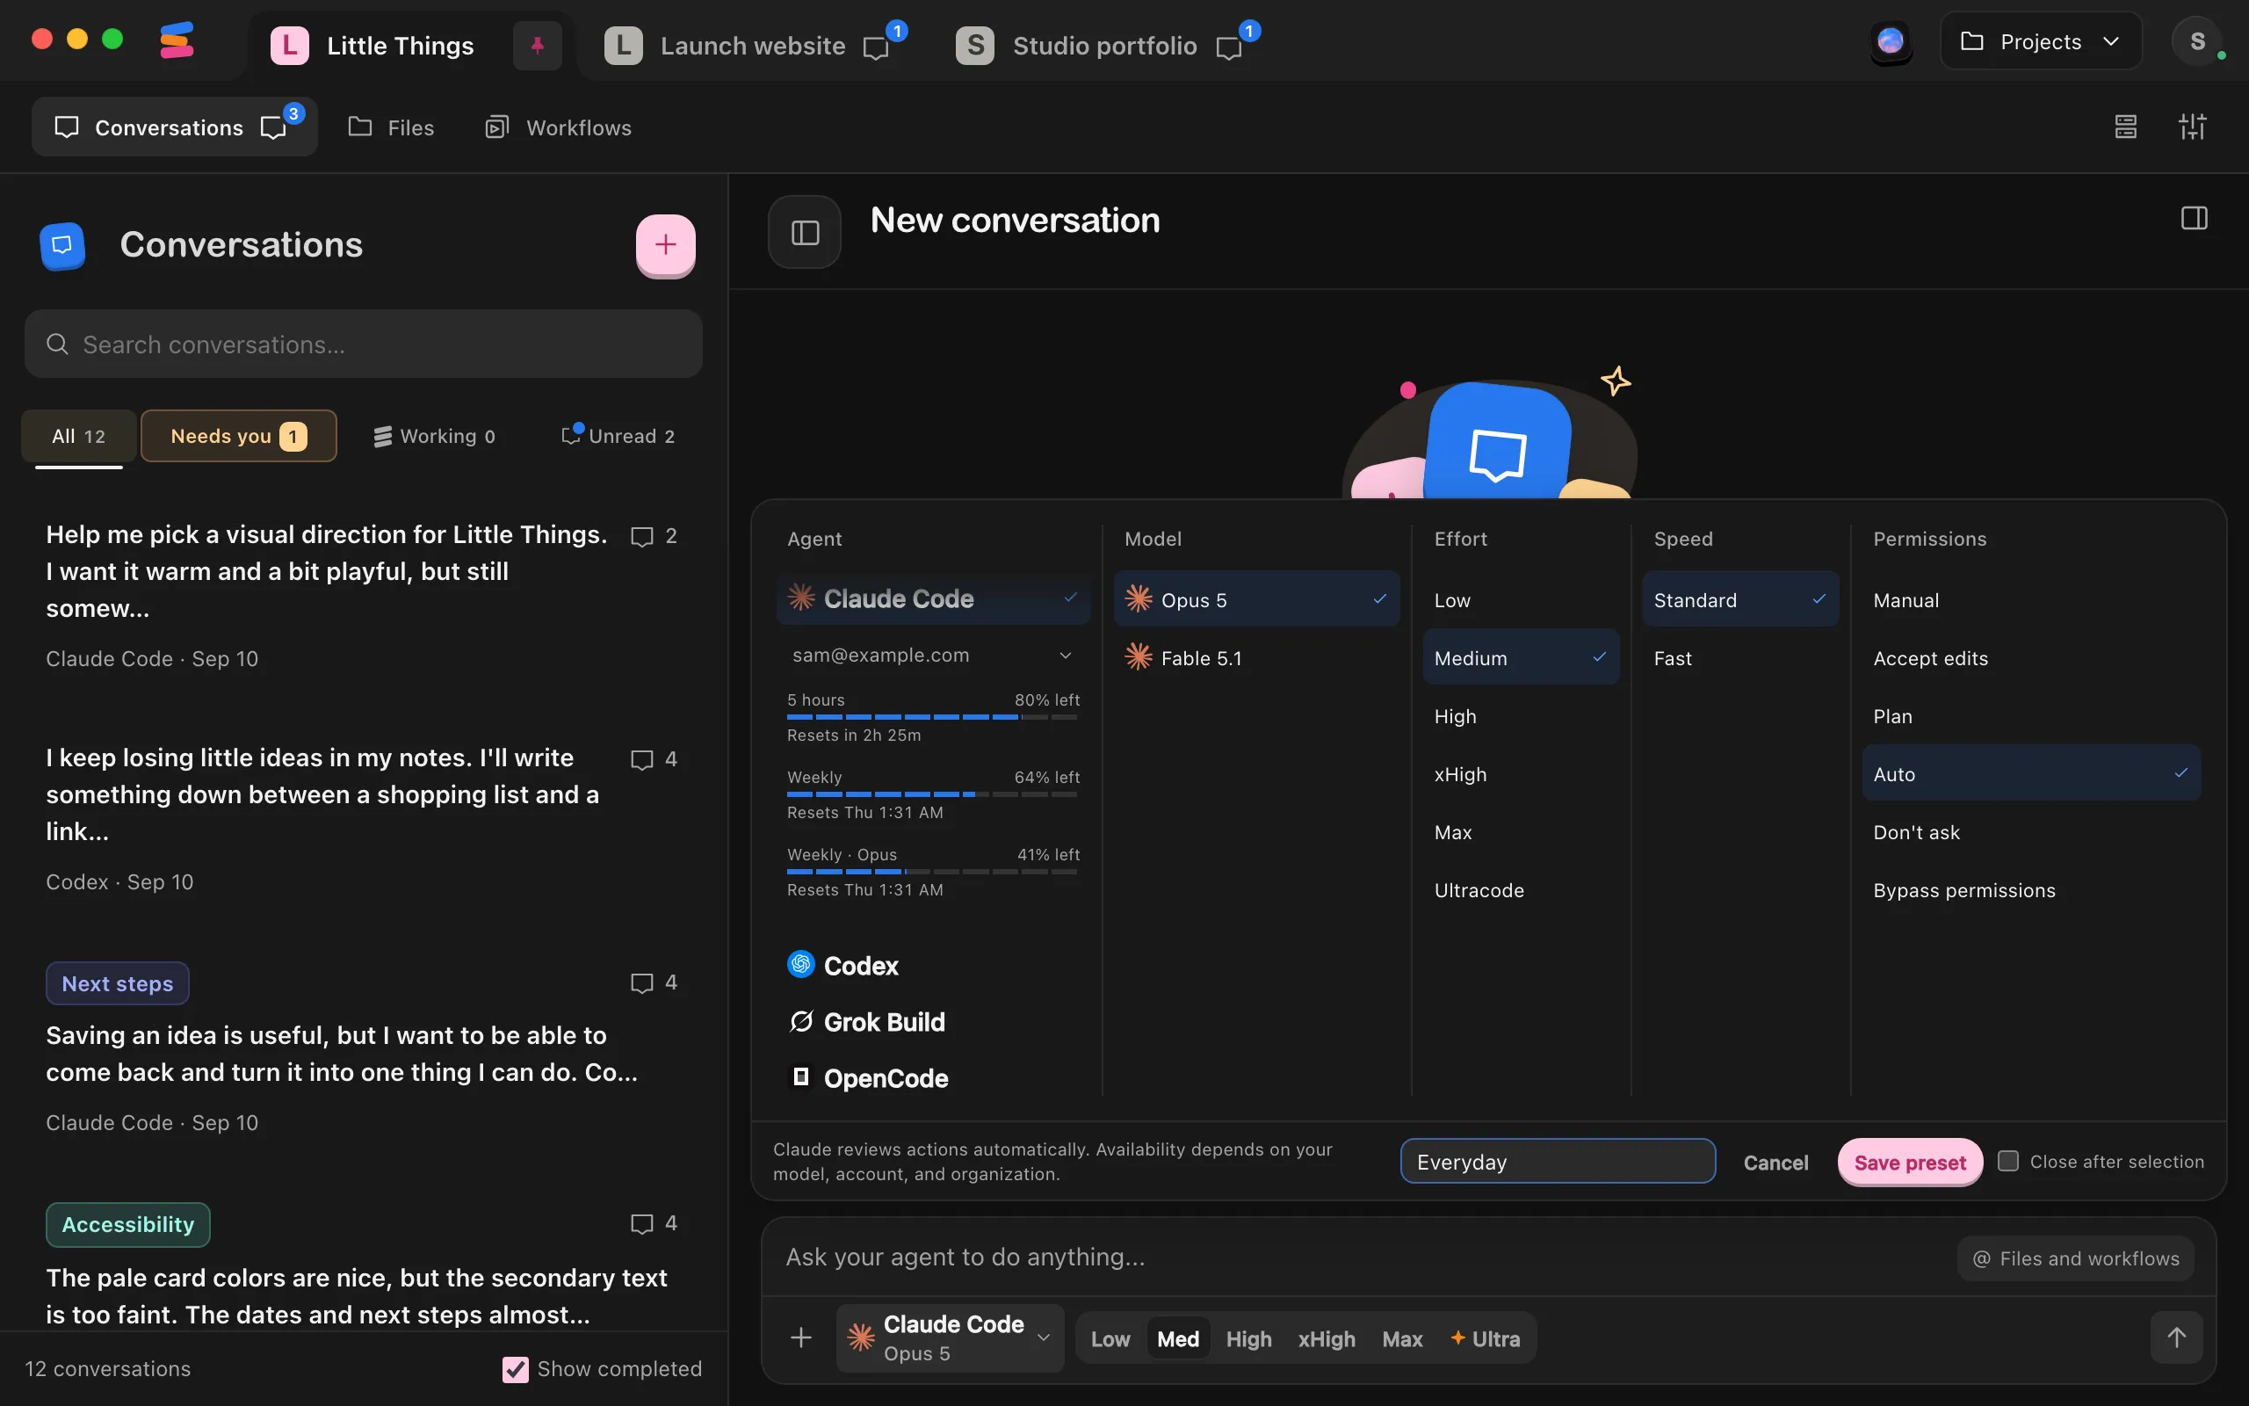2249x1406 pixels.
Task: Expand the sam@example.com account dropdown
Action: point(932,655)
